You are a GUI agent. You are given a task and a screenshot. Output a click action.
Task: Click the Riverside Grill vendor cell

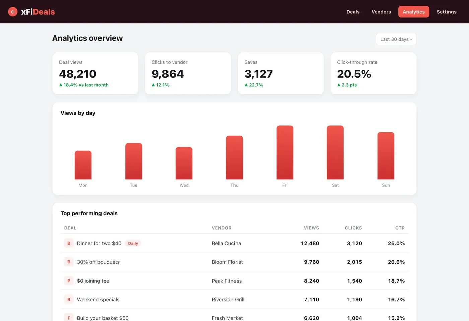pyautogui.click(x=228, y=300)
